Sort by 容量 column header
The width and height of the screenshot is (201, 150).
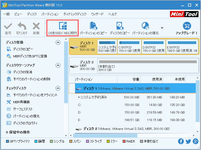pos(129,79)
